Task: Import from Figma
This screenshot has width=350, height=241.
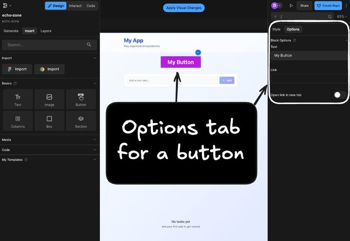Action: tap(17, 69)
